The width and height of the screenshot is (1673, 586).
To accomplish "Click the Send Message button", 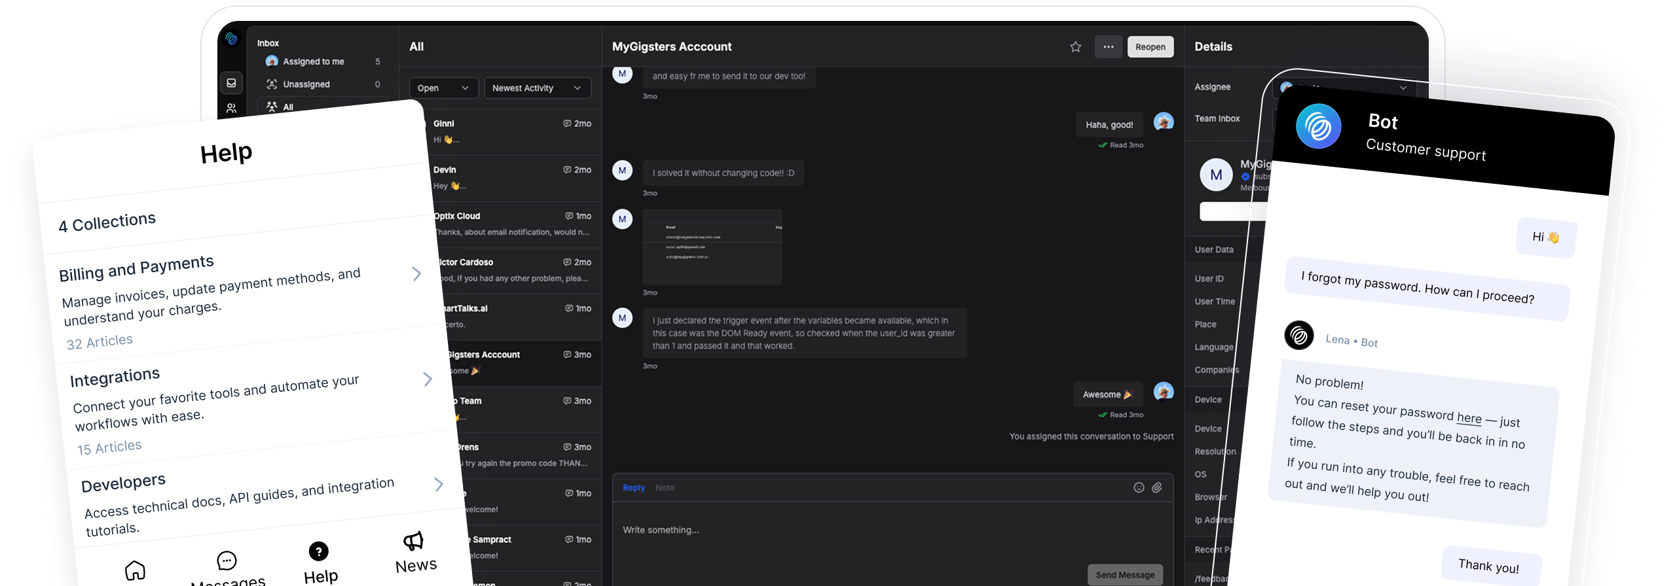I will [1125, 575].
